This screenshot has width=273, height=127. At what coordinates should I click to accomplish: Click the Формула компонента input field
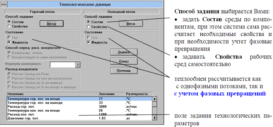(63, 65)
